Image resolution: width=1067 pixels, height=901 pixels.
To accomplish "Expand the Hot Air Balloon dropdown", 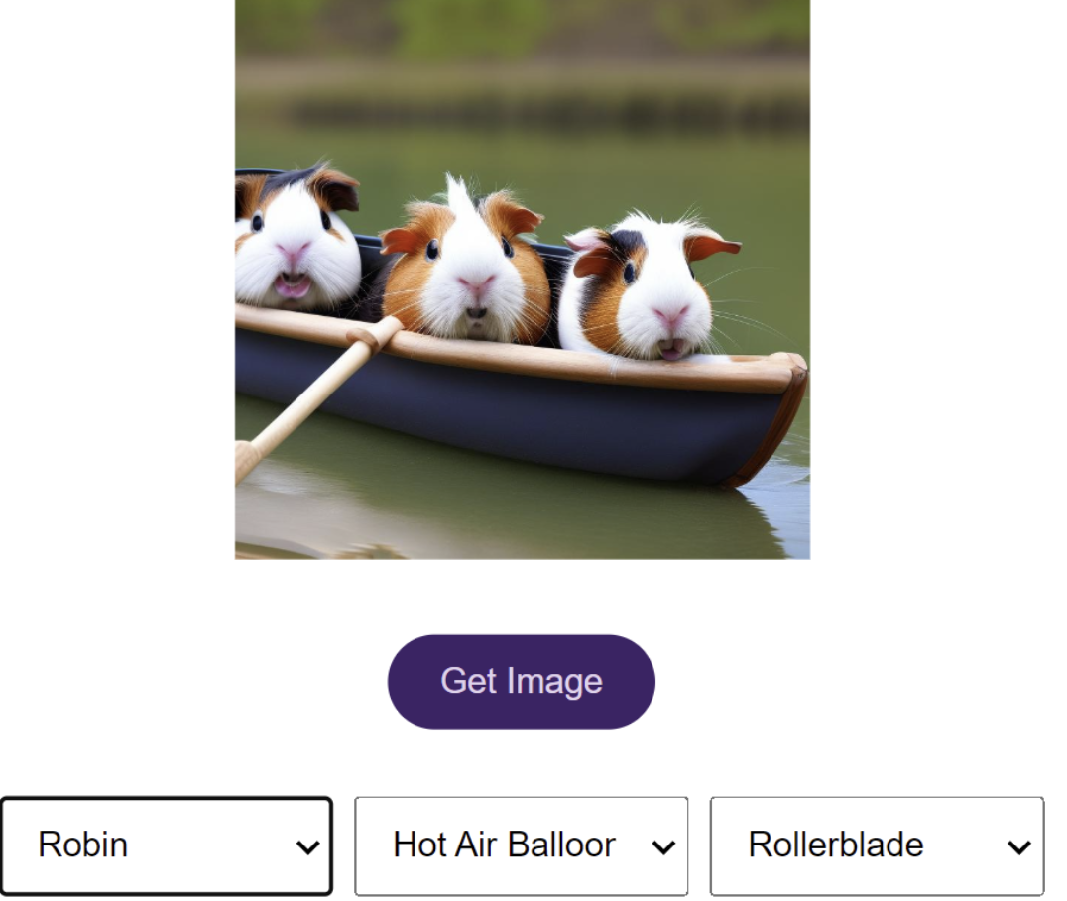I will point(521,845).
